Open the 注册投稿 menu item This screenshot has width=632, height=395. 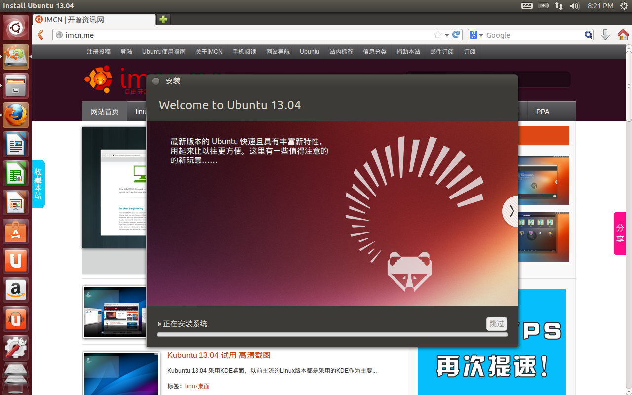pyautogui.click(x=99, y=52)
